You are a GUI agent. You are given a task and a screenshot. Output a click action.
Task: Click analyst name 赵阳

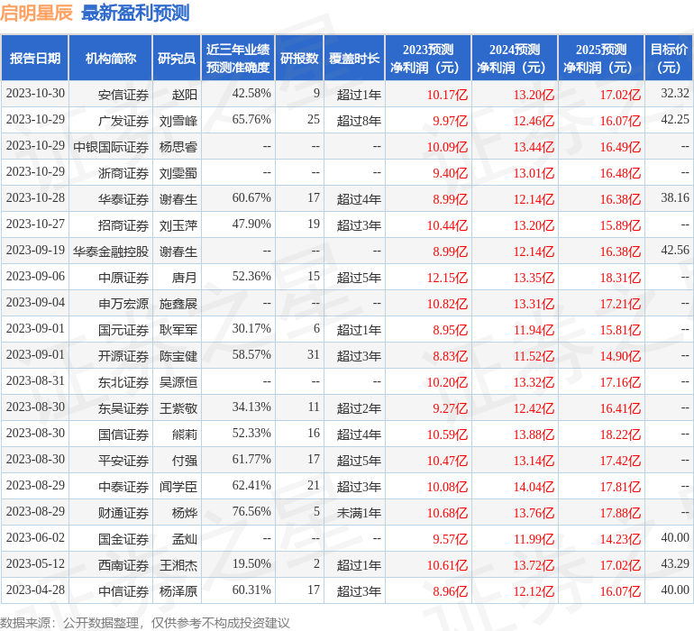(185, 95)
